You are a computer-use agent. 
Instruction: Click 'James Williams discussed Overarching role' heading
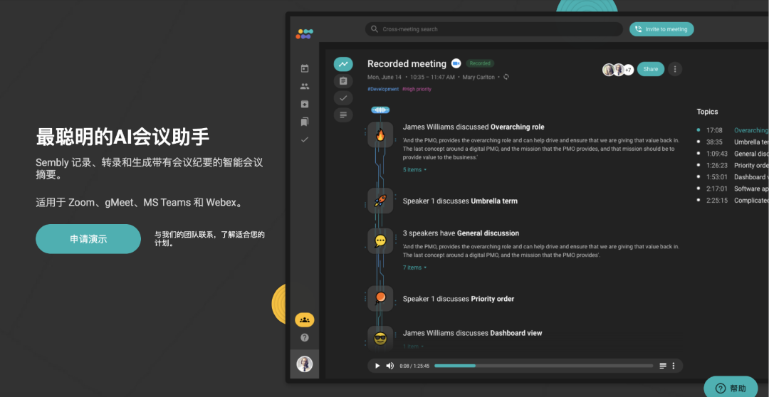point(474,127)
